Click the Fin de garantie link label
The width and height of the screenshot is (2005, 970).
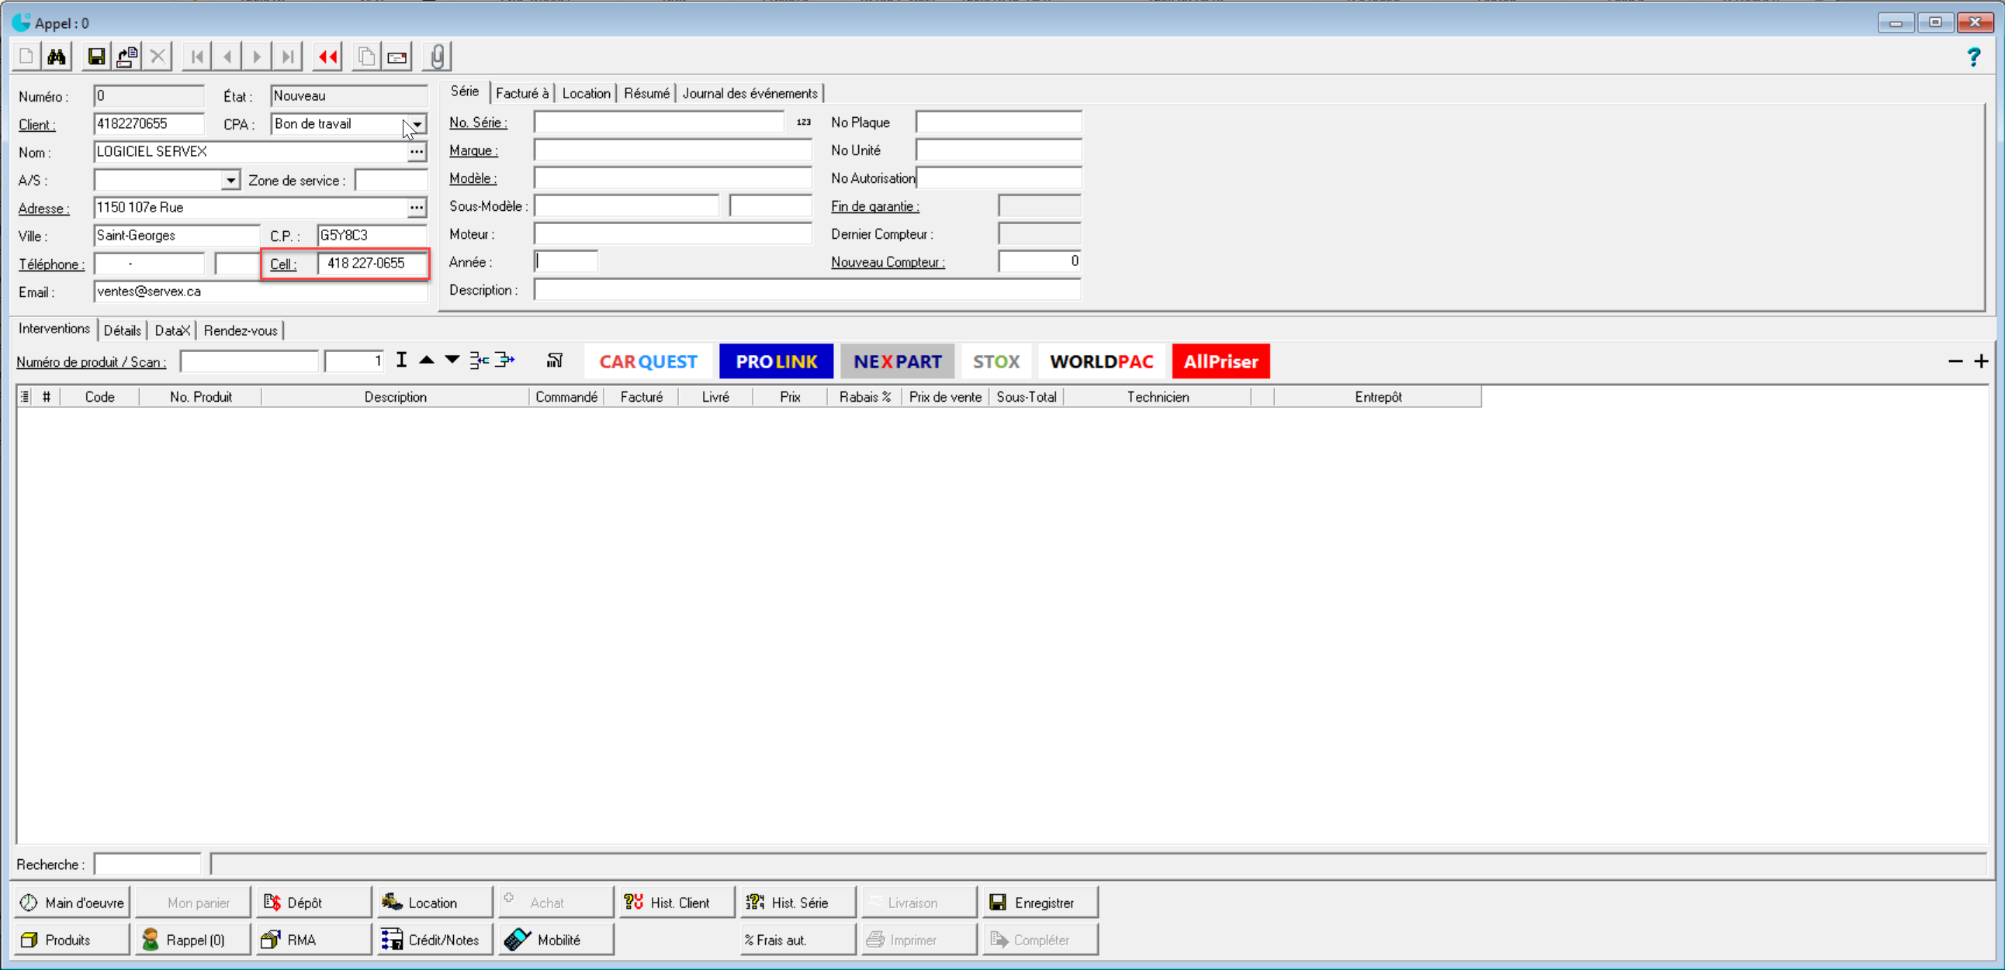tap(874, 206)
